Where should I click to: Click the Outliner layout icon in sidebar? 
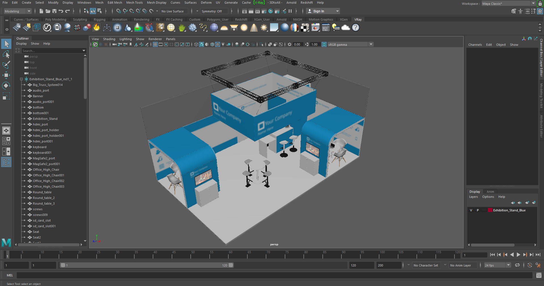(6, 162)
